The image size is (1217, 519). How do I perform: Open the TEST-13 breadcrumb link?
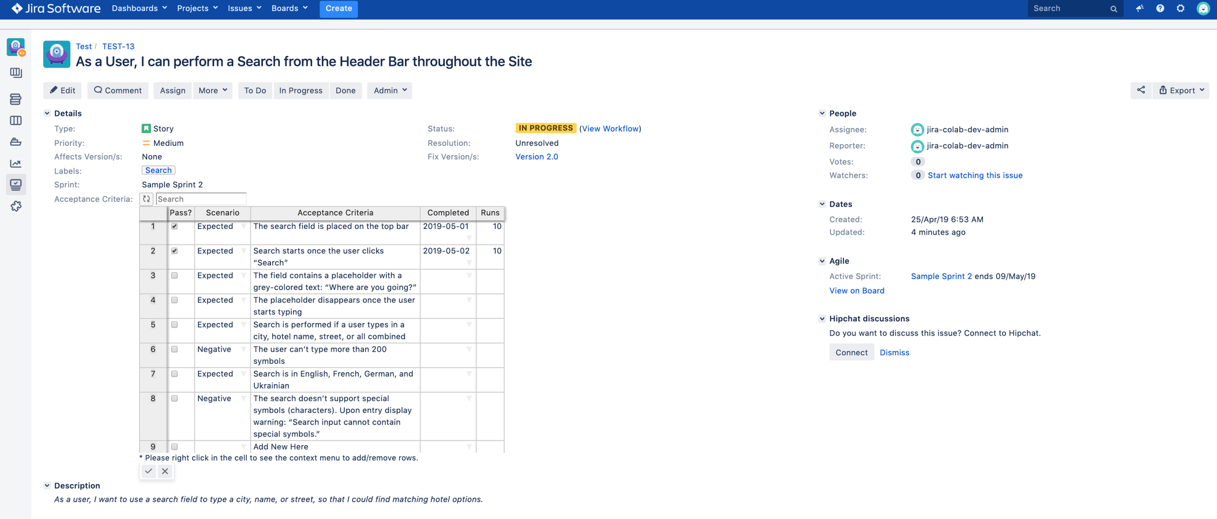(118, 46)
